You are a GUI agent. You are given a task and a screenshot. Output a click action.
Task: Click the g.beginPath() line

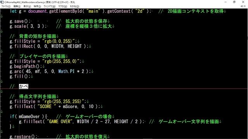click(x=27, y=66)
